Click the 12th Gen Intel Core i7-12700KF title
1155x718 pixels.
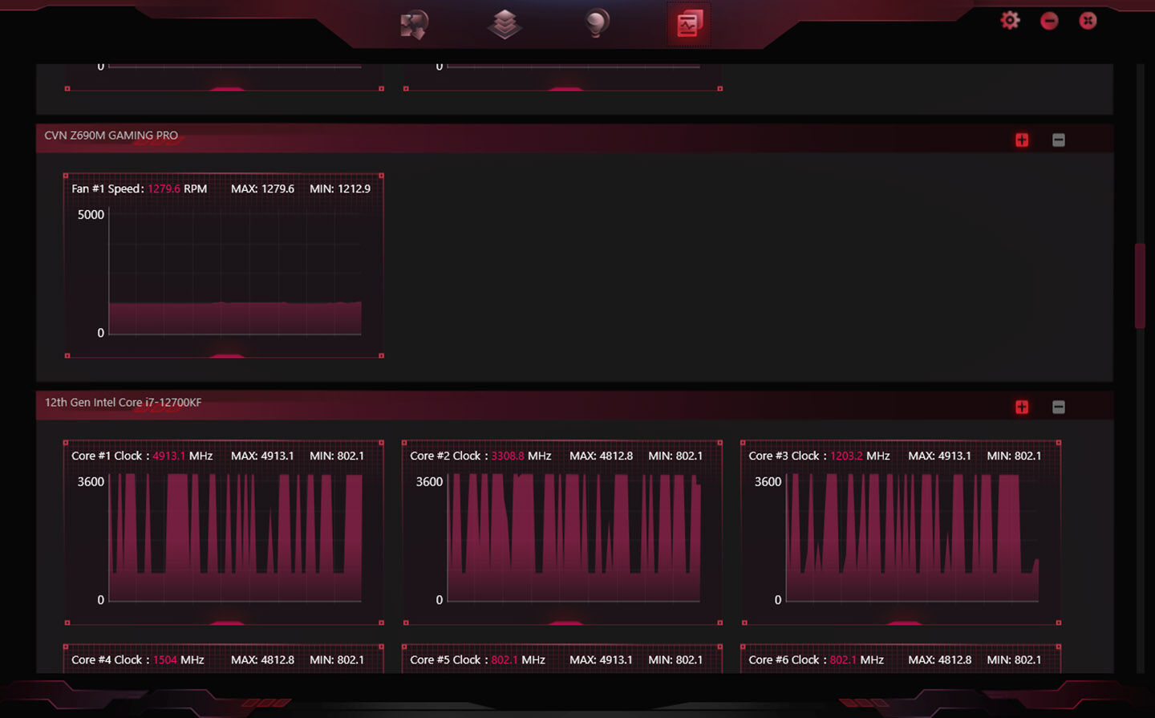(x=123, y=403)
